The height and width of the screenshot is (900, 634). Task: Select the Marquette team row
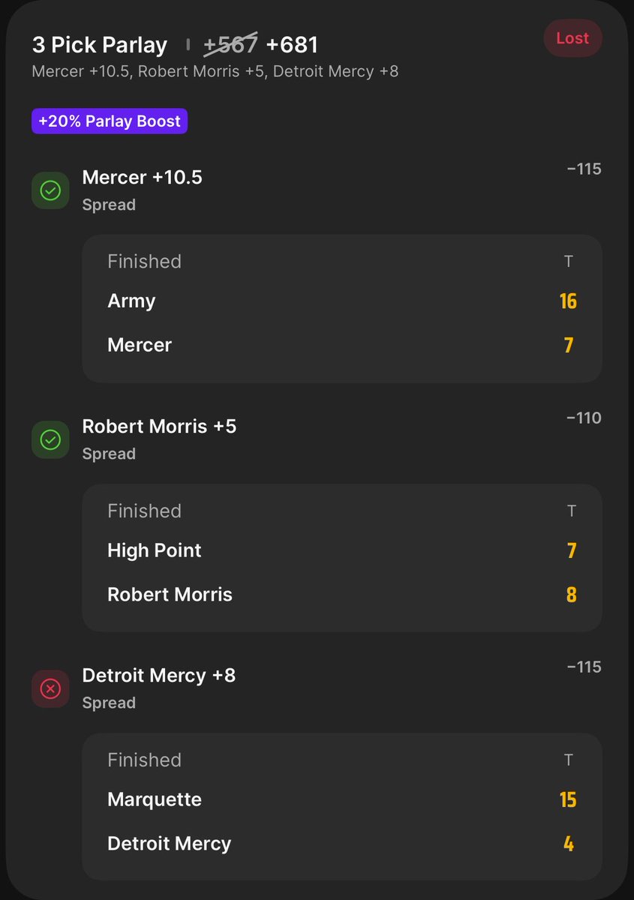click(x=342, y=799)
